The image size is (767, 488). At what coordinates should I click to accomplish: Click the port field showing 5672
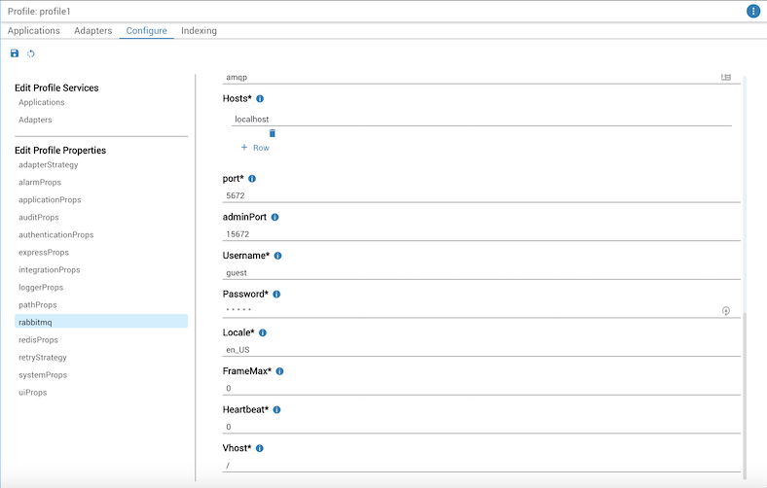482,196
